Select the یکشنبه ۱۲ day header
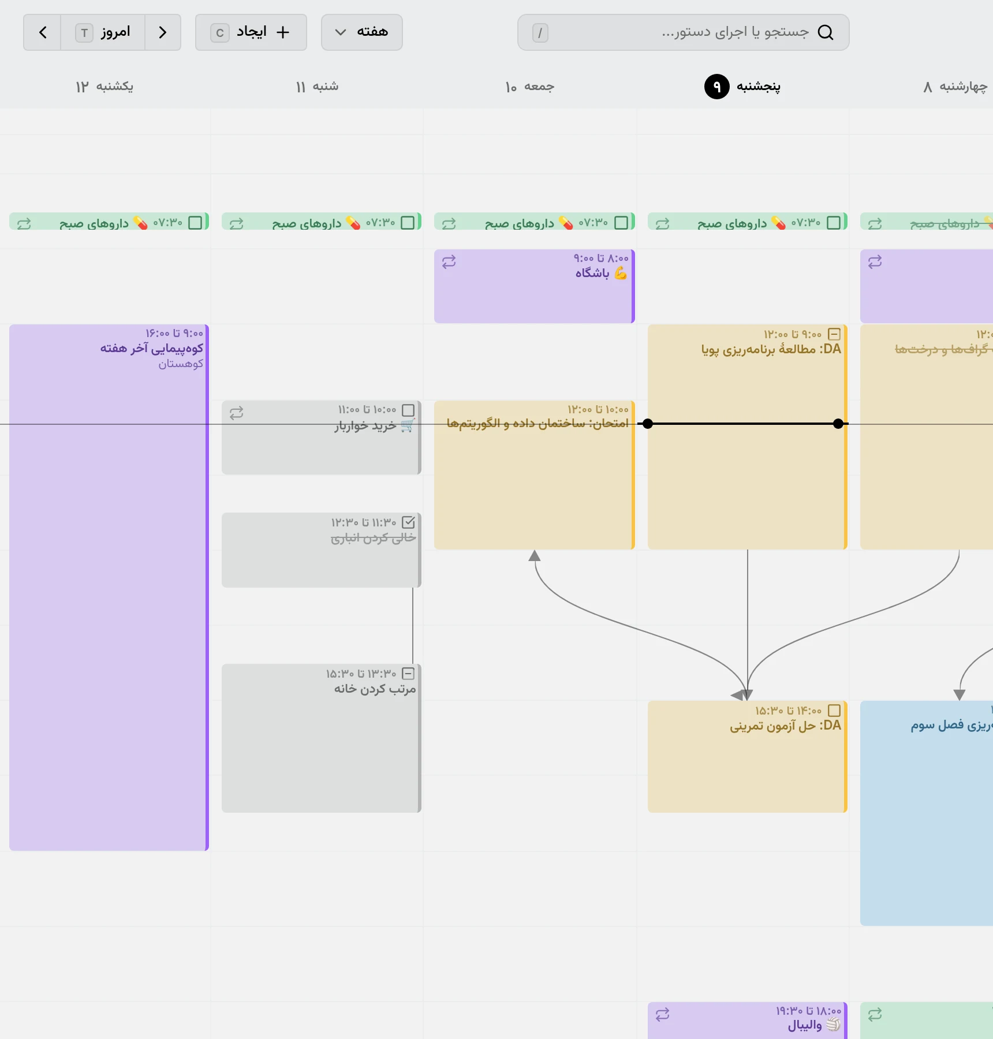Viewport: 993px width, 1039px height. [x=104, y=87]
